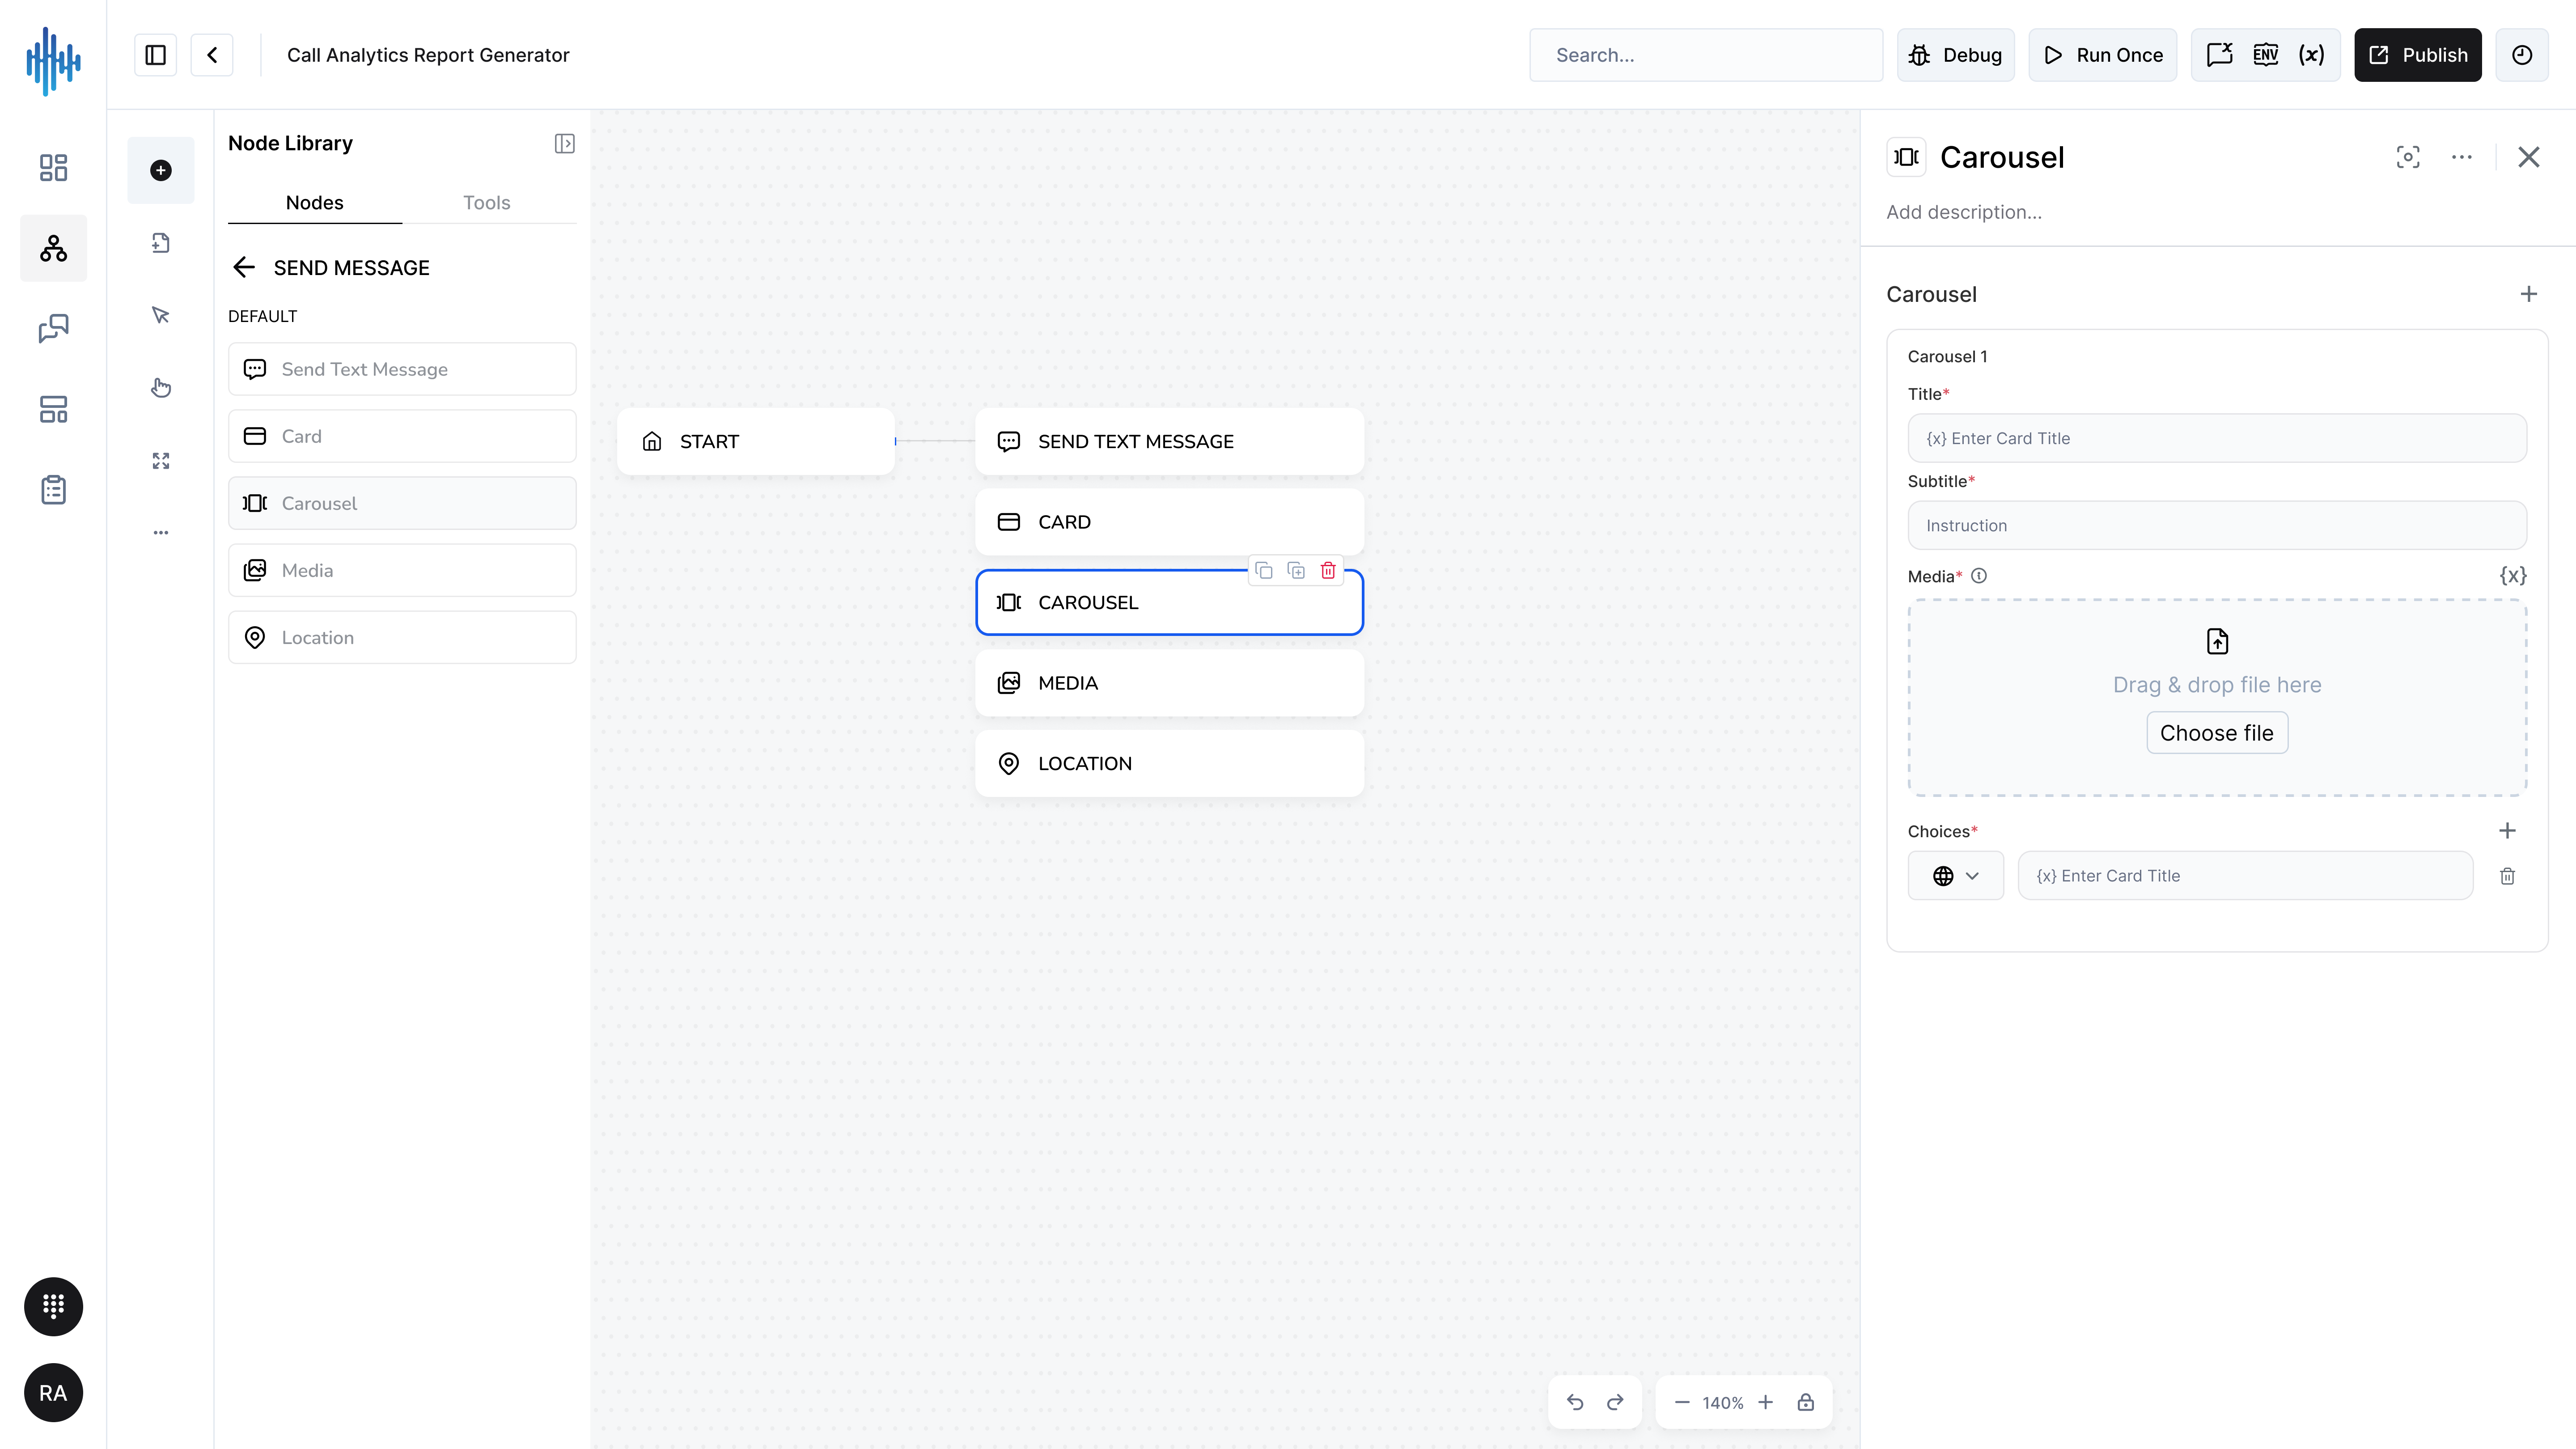
Task: Click Add description field
Action: click(1964, 212)
